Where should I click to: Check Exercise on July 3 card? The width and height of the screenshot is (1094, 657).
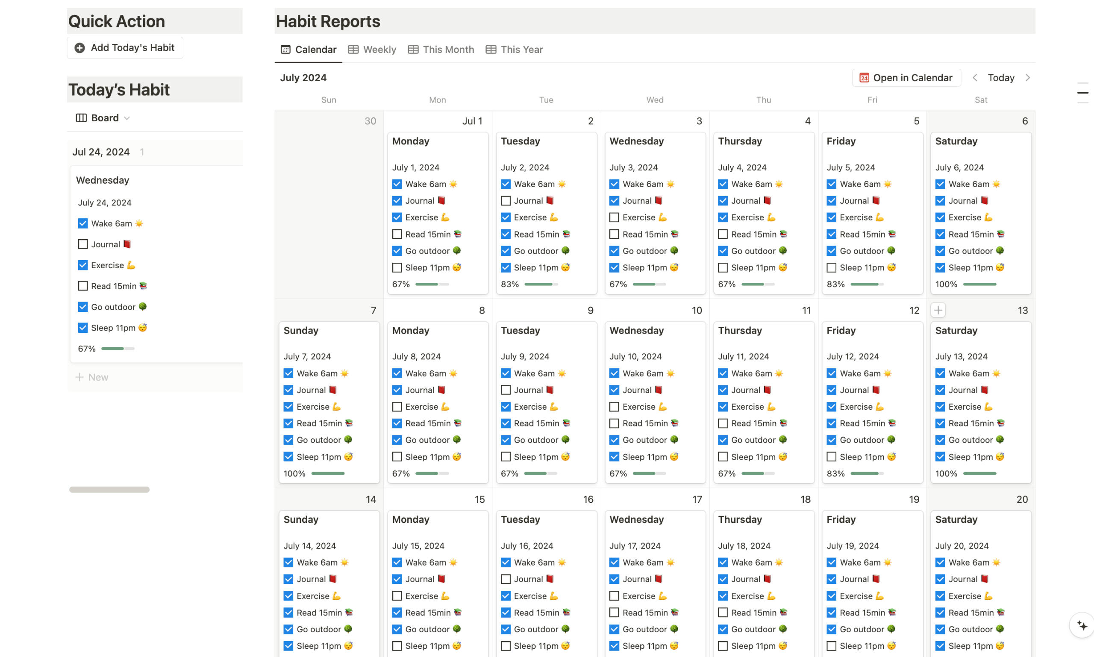614,217
